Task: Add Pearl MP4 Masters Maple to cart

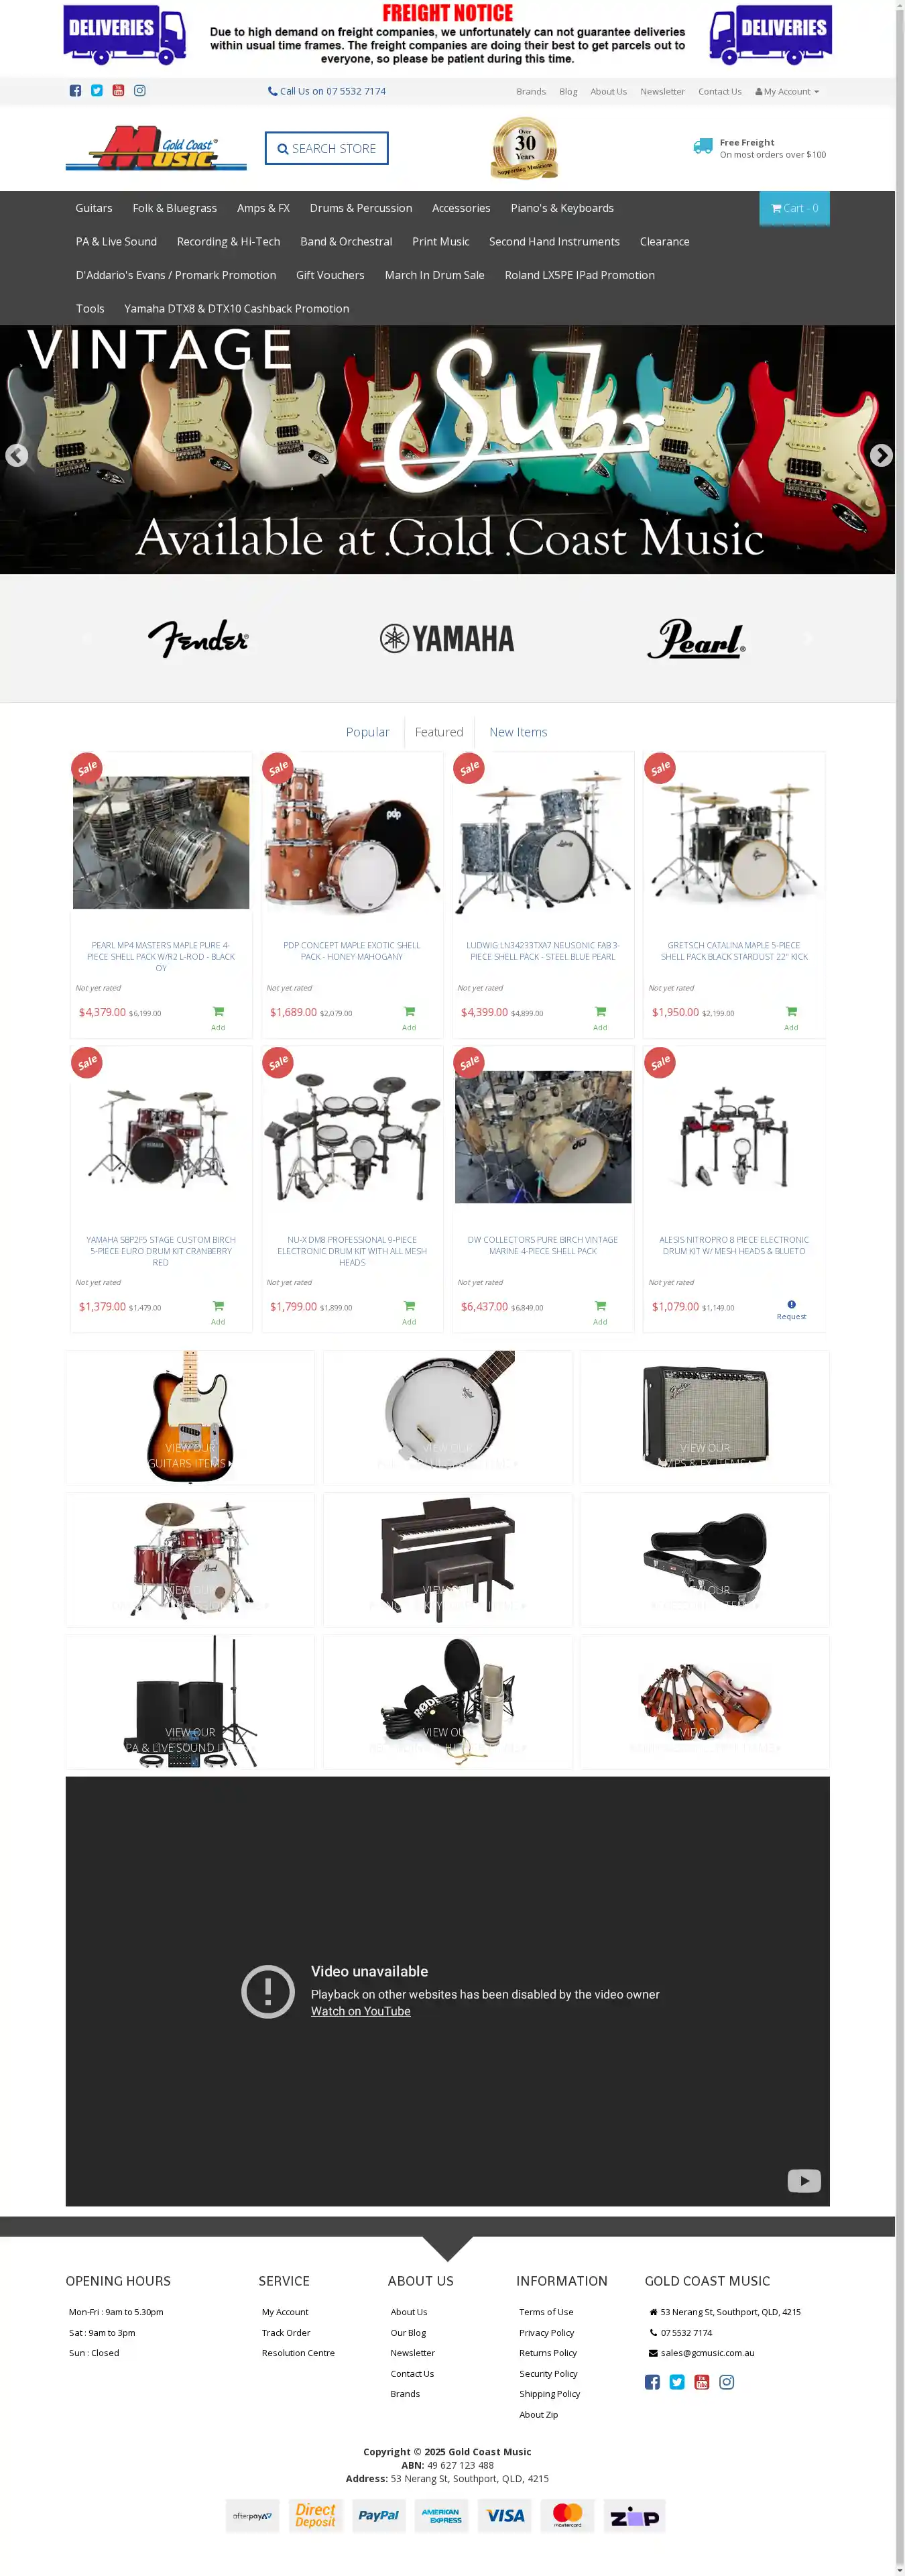Action: pos(218,1017)
